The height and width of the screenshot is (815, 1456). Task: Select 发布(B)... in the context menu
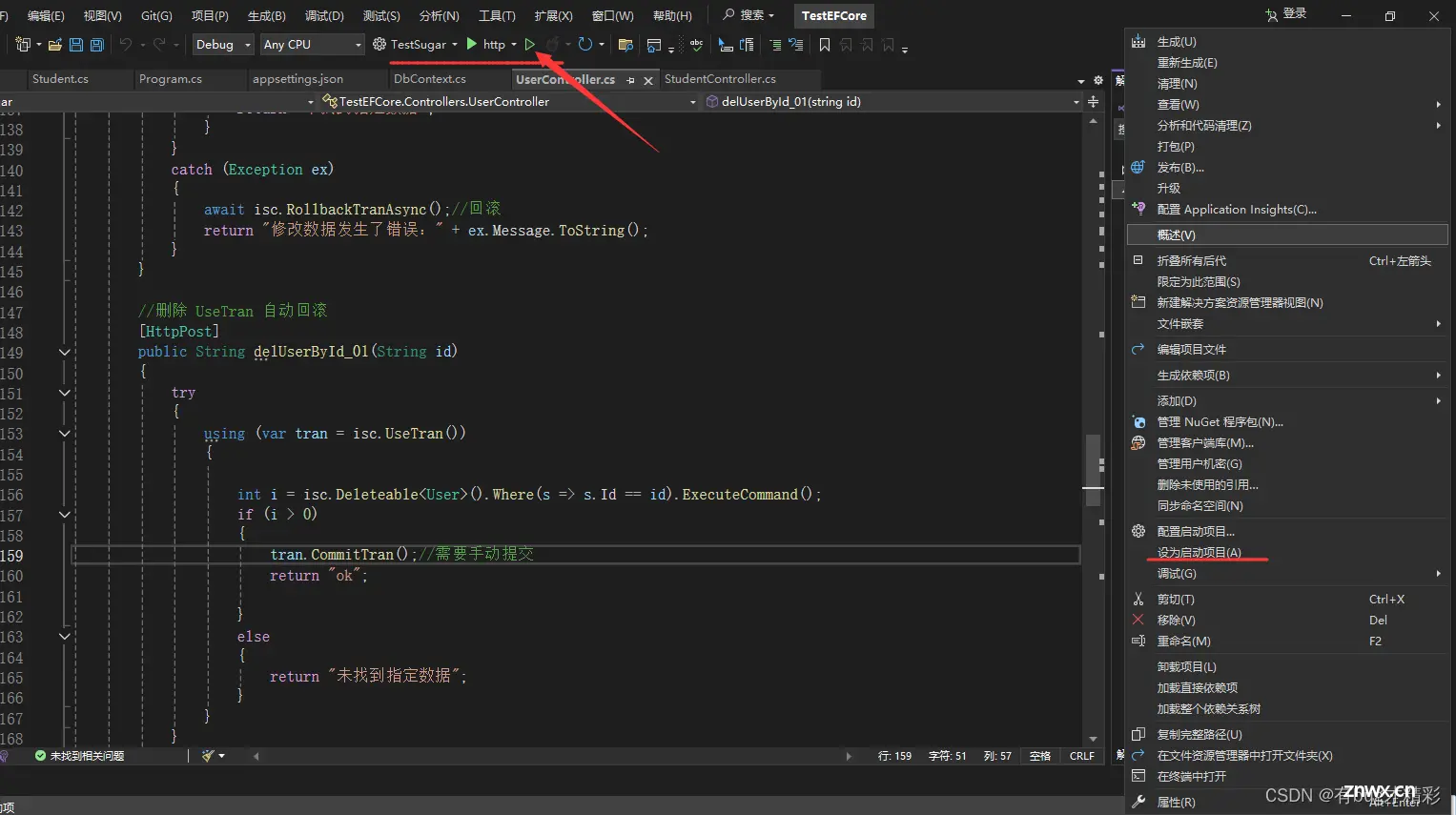(x=1180, y=168)
